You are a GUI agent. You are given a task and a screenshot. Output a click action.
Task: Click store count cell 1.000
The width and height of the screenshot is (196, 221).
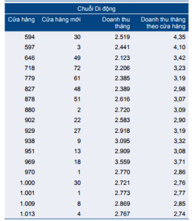[x=27, y=183]
